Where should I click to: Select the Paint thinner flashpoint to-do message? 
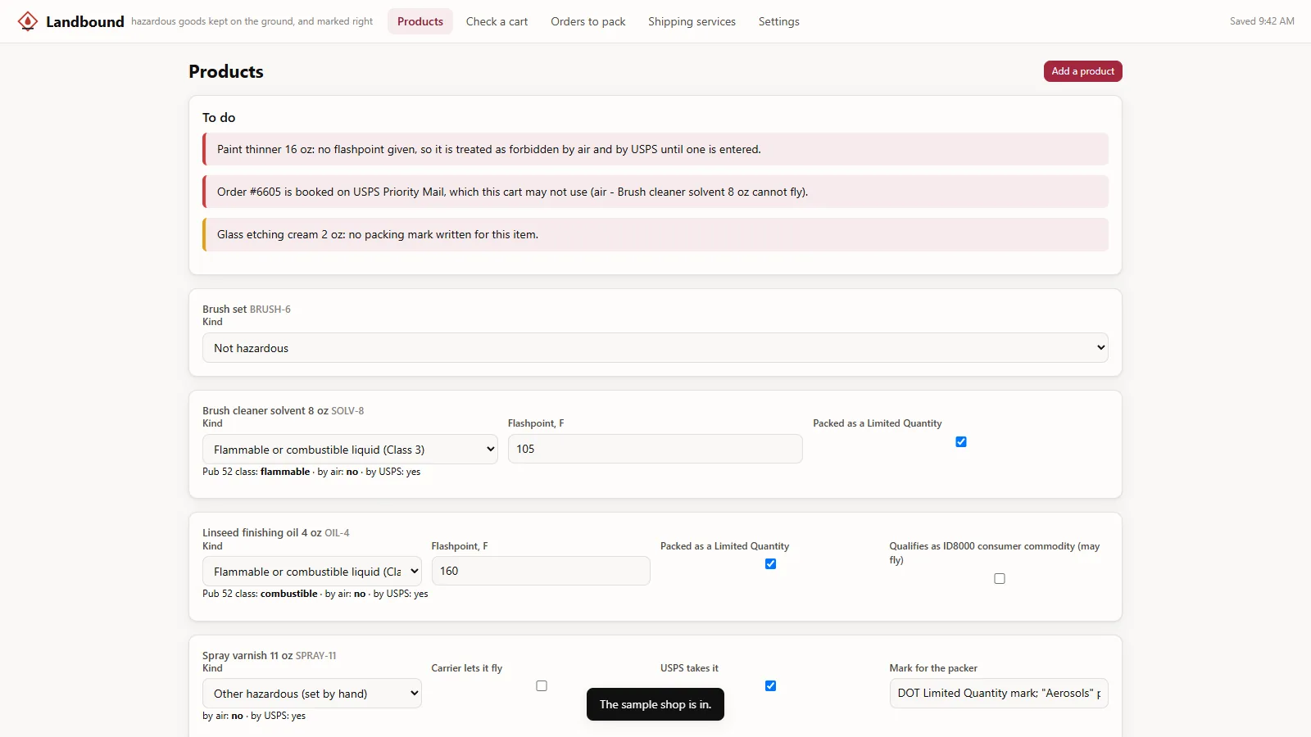tap(655, 149)
